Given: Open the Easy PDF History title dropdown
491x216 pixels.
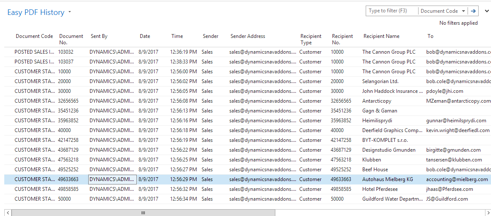Looking at the screenshot, I should click(69, 12).
